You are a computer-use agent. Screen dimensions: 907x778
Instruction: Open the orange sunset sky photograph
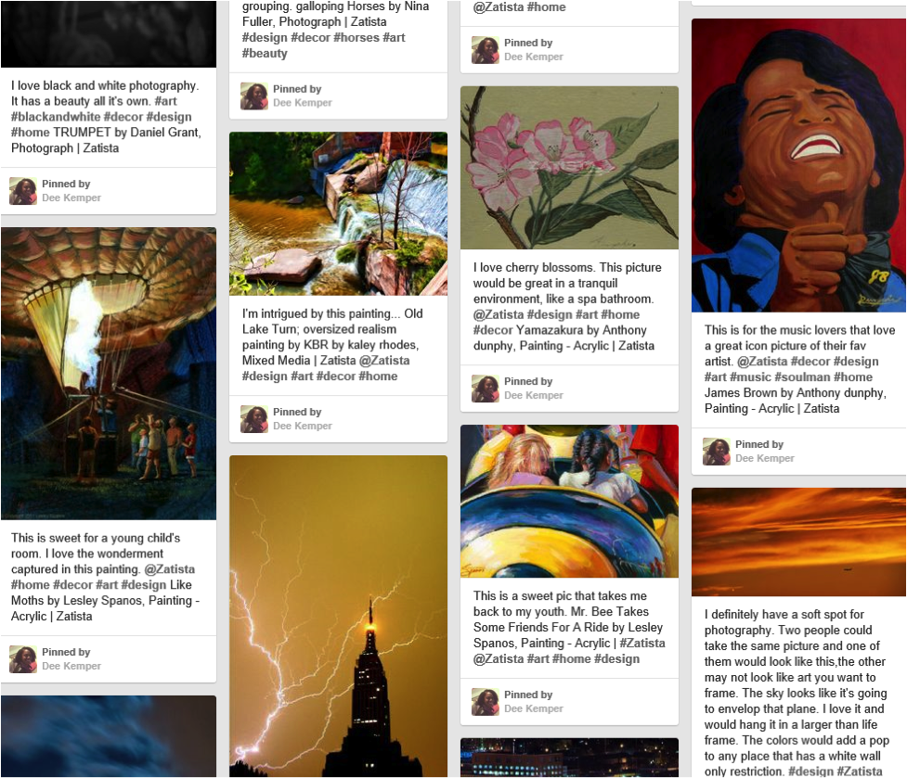click(x=798, y=542)
